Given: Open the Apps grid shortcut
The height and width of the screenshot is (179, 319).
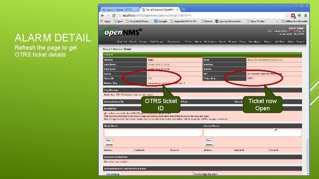Looking at the screenshot, I should [105, 21].
